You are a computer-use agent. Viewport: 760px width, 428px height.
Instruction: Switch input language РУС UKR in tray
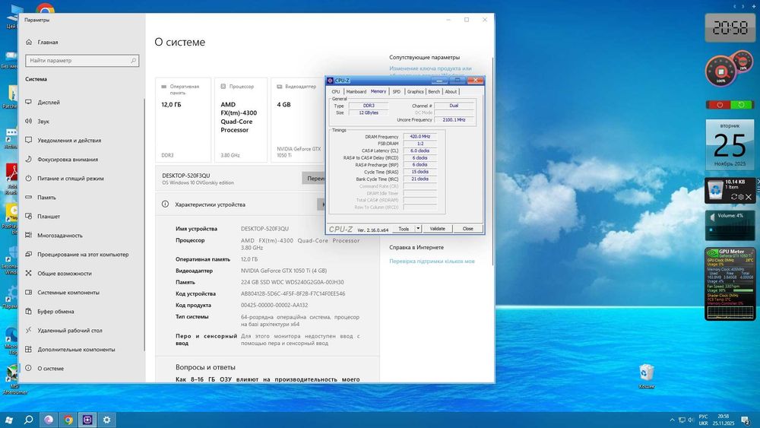click(x=703, y=420)
